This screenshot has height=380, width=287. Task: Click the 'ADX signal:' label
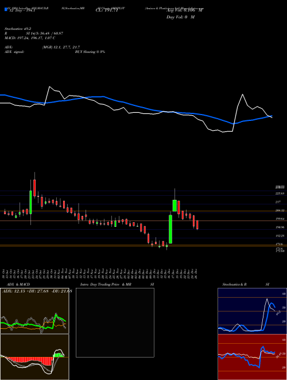tap(14, 52)
